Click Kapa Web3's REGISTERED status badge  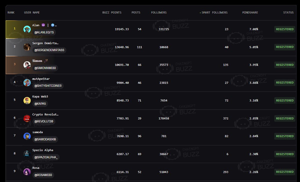[x=285, y=101]
